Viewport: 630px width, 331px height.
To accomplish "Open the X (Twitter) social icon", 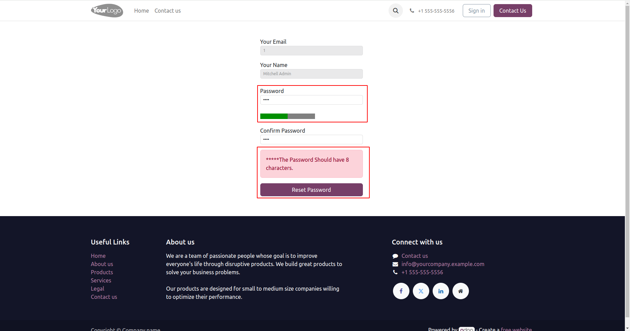I will [x=421, y=291].
